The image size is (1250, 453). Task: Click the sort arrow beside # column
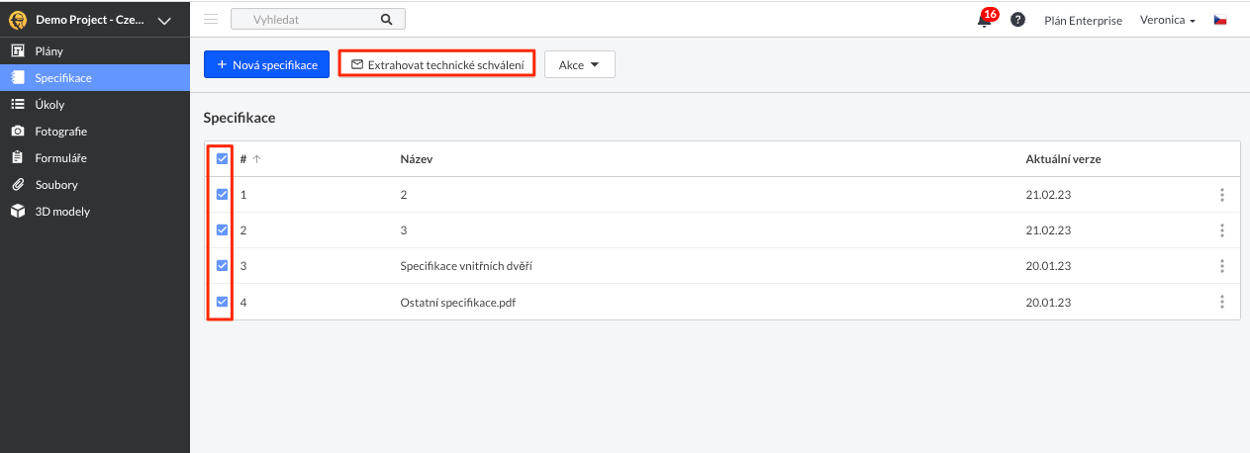(257, 159)
